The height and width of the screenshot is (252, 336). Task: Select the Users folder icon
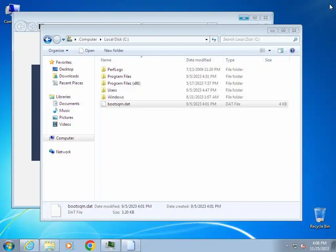103,90
